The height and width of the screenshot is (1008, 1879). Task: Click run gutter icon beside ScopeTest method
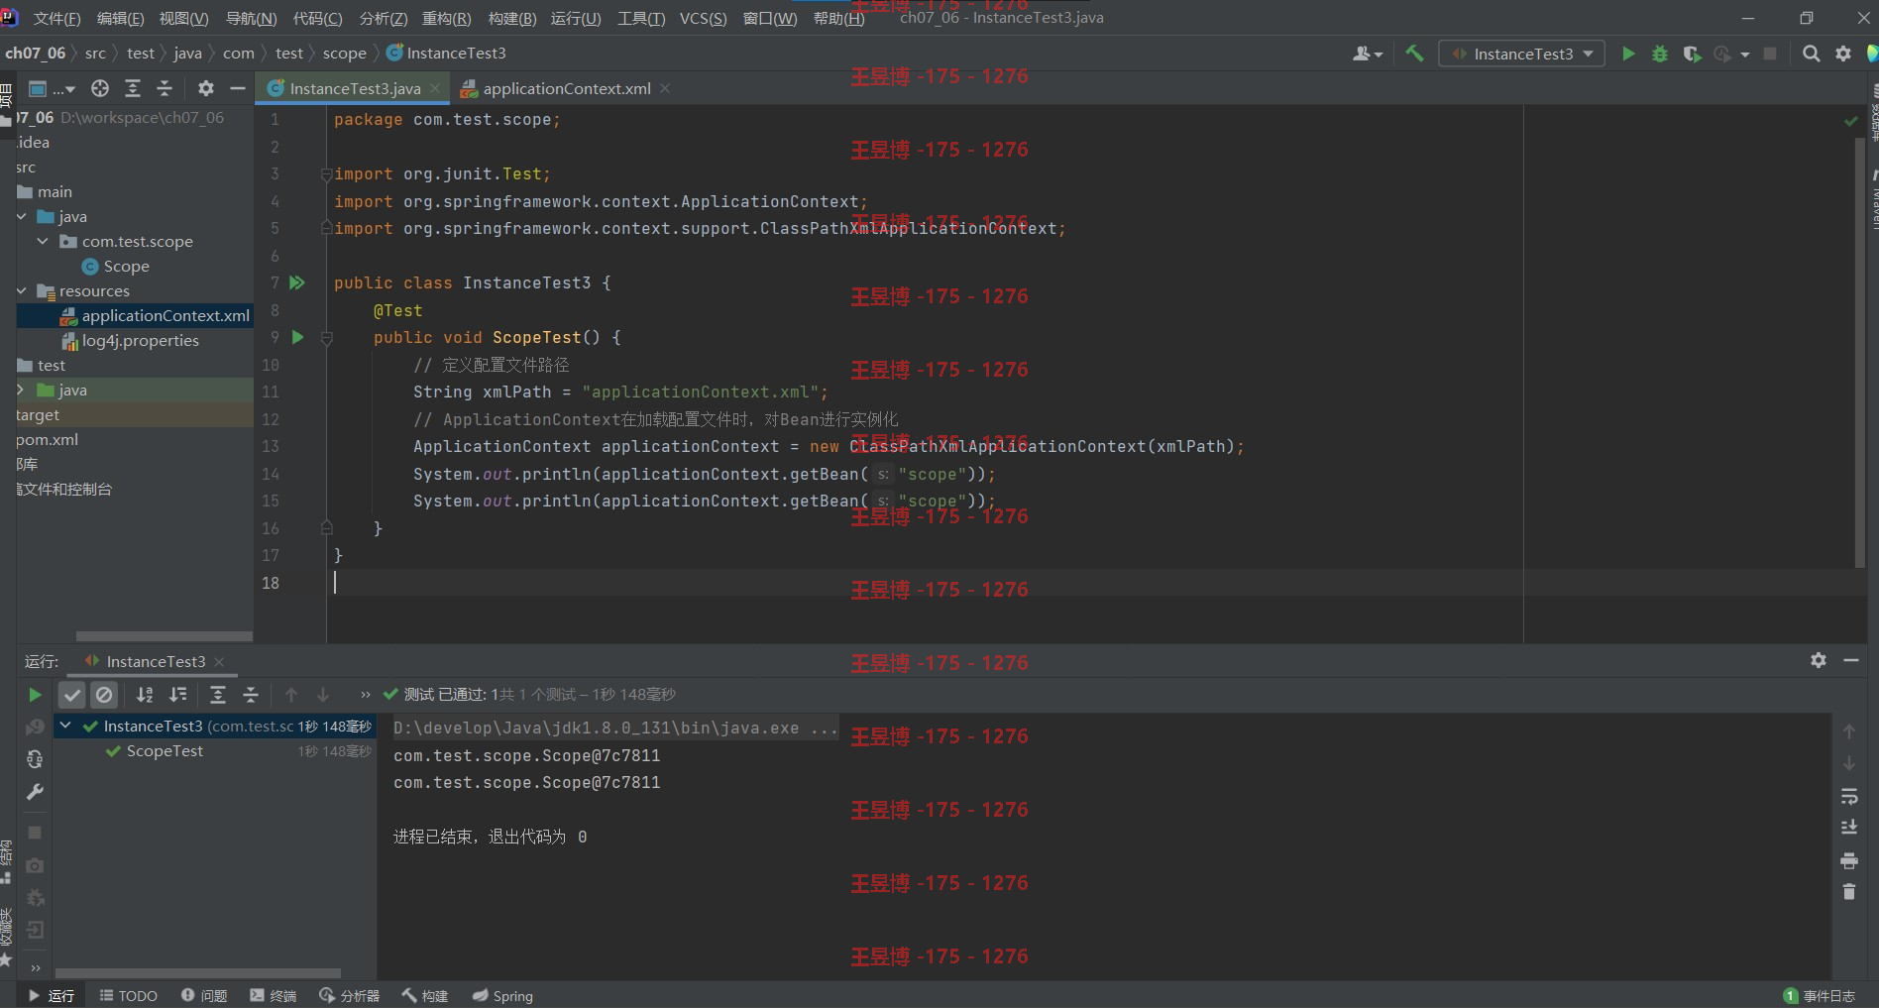297,337
